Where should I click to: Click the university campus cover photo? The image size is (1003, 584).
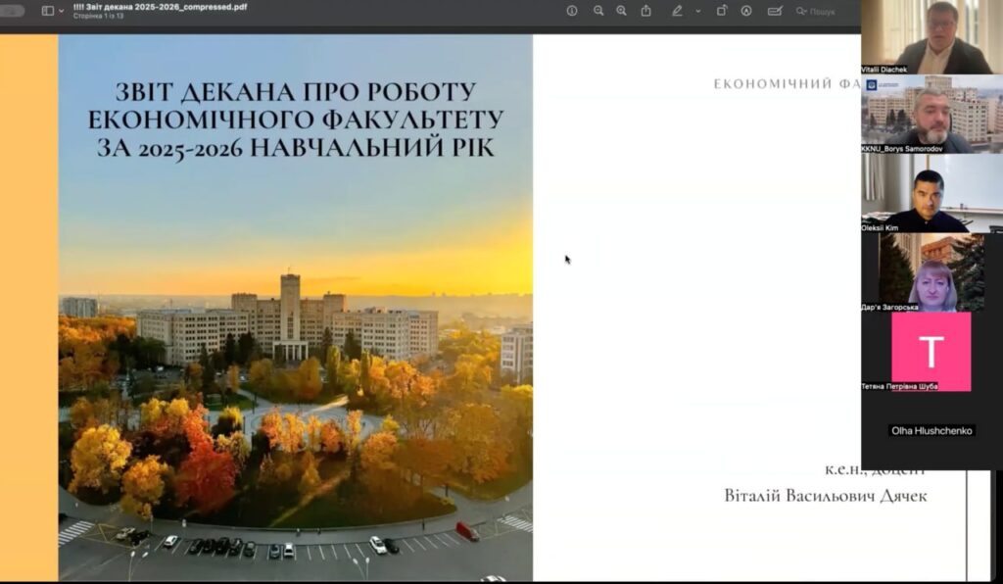point(296,308)
